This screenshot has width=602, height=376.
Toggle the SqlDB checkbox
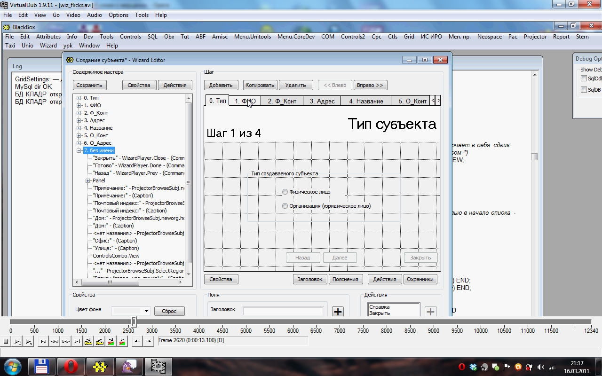pyautogui.click(x=584, y=90)
